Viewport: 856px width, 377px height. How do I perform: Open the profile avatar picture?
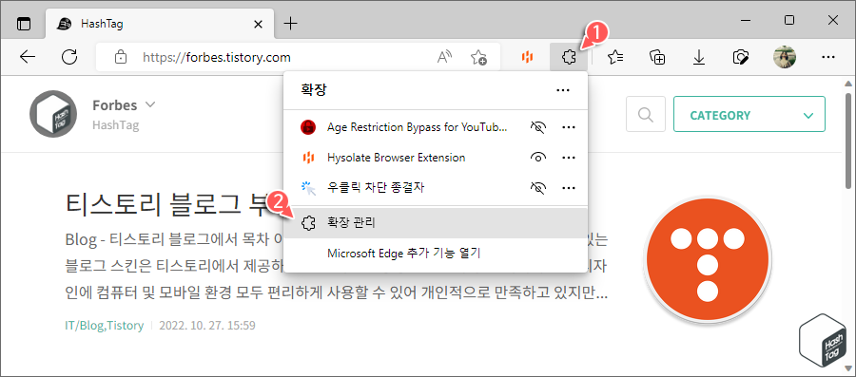coord(785,57)
